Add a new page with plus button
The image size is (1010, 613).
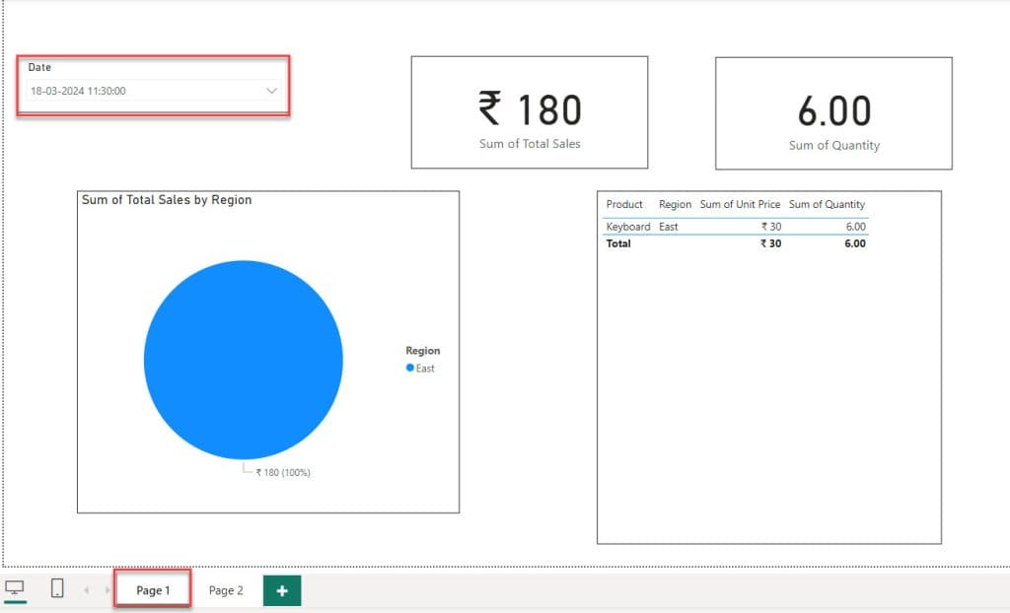(x=282, y=590)
